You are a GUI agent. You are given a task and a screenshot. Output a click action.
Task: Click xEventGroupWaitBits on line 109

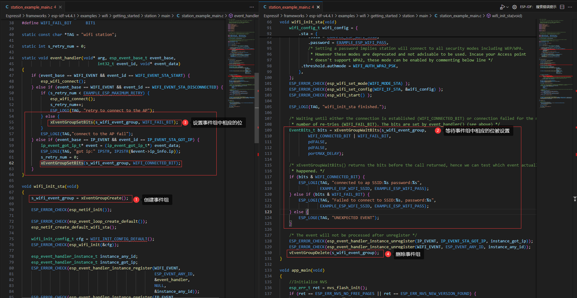pos(357,130)
